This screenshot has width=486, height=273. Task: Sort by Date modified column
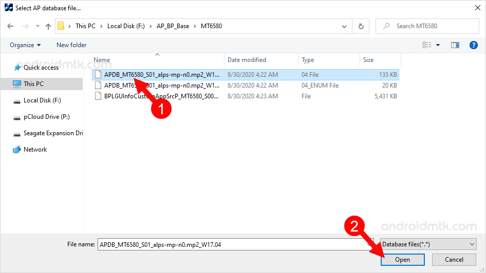point(261,59)
